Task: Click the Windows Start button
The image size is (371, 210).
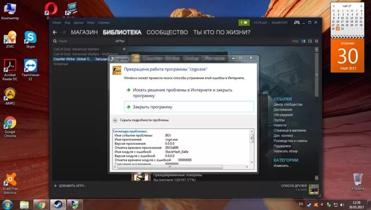Action: point(7,204)
